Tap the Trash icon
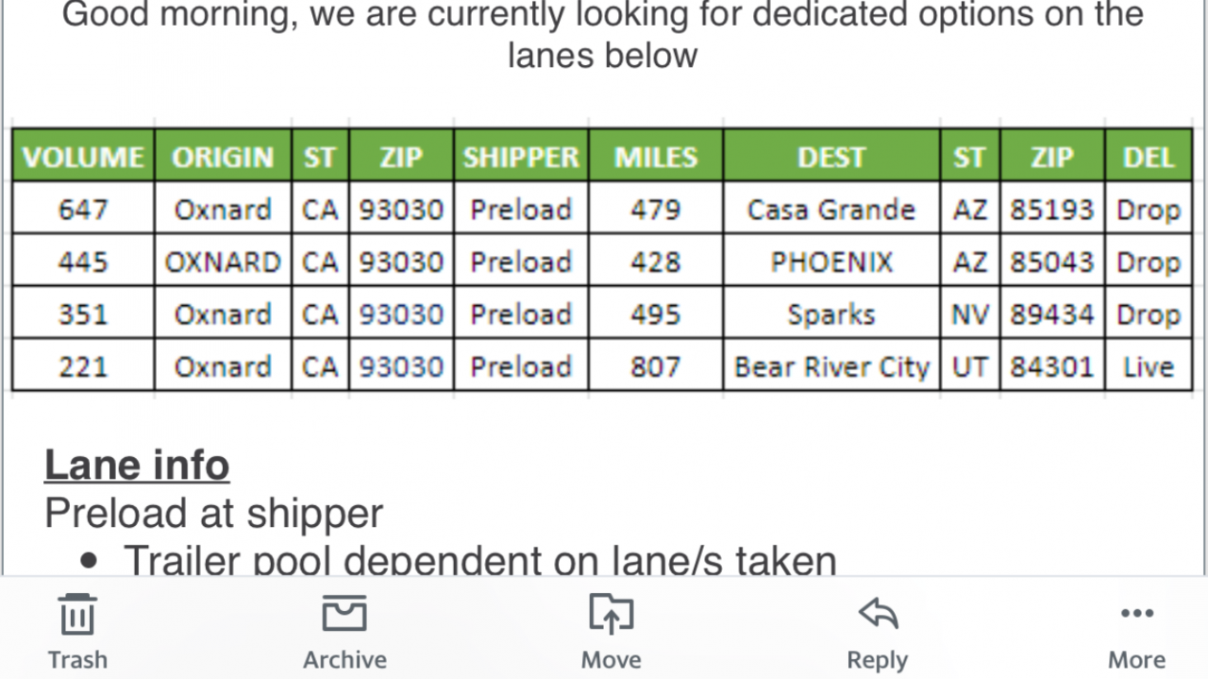The width and height of the screenshot is (1208, 679). [77, 616]
